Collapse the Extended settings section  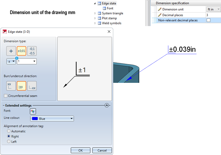click(107, 105)
